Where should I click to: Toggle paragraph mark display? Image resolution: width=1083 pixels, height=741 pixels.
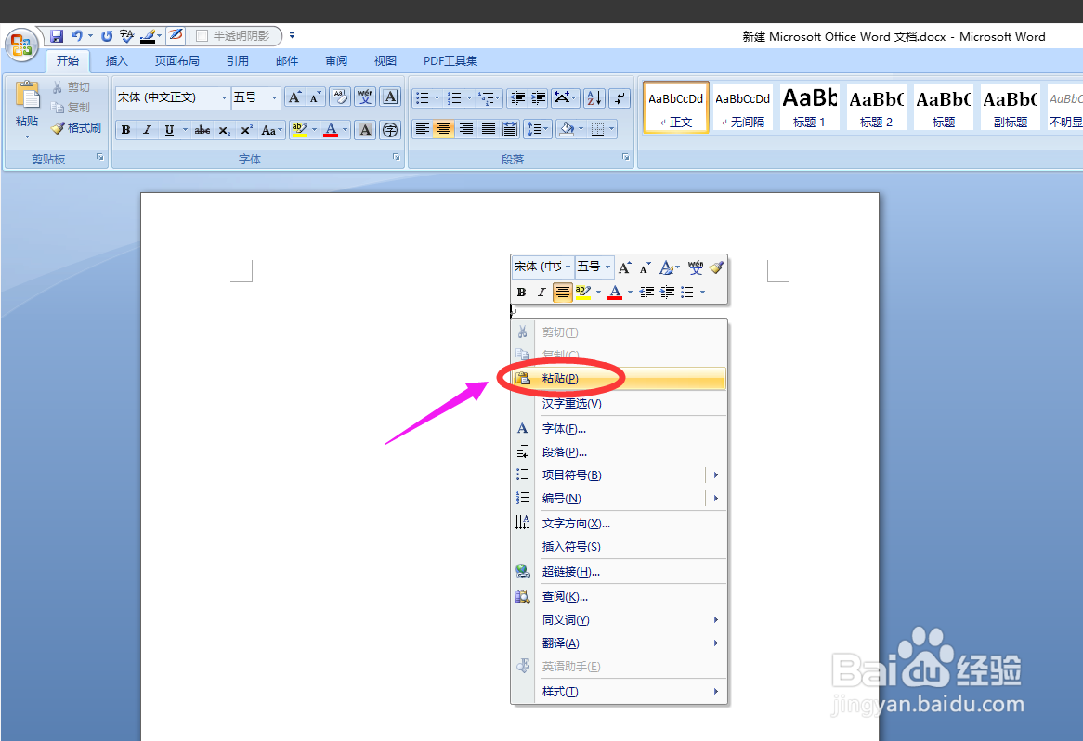pyautogui.click(x=619, y=99)
